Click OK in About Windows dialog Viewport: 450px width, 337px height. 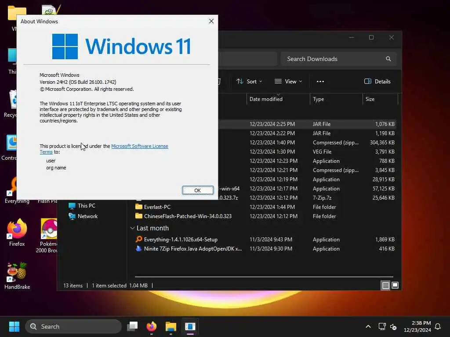click(x=198, y=190)
